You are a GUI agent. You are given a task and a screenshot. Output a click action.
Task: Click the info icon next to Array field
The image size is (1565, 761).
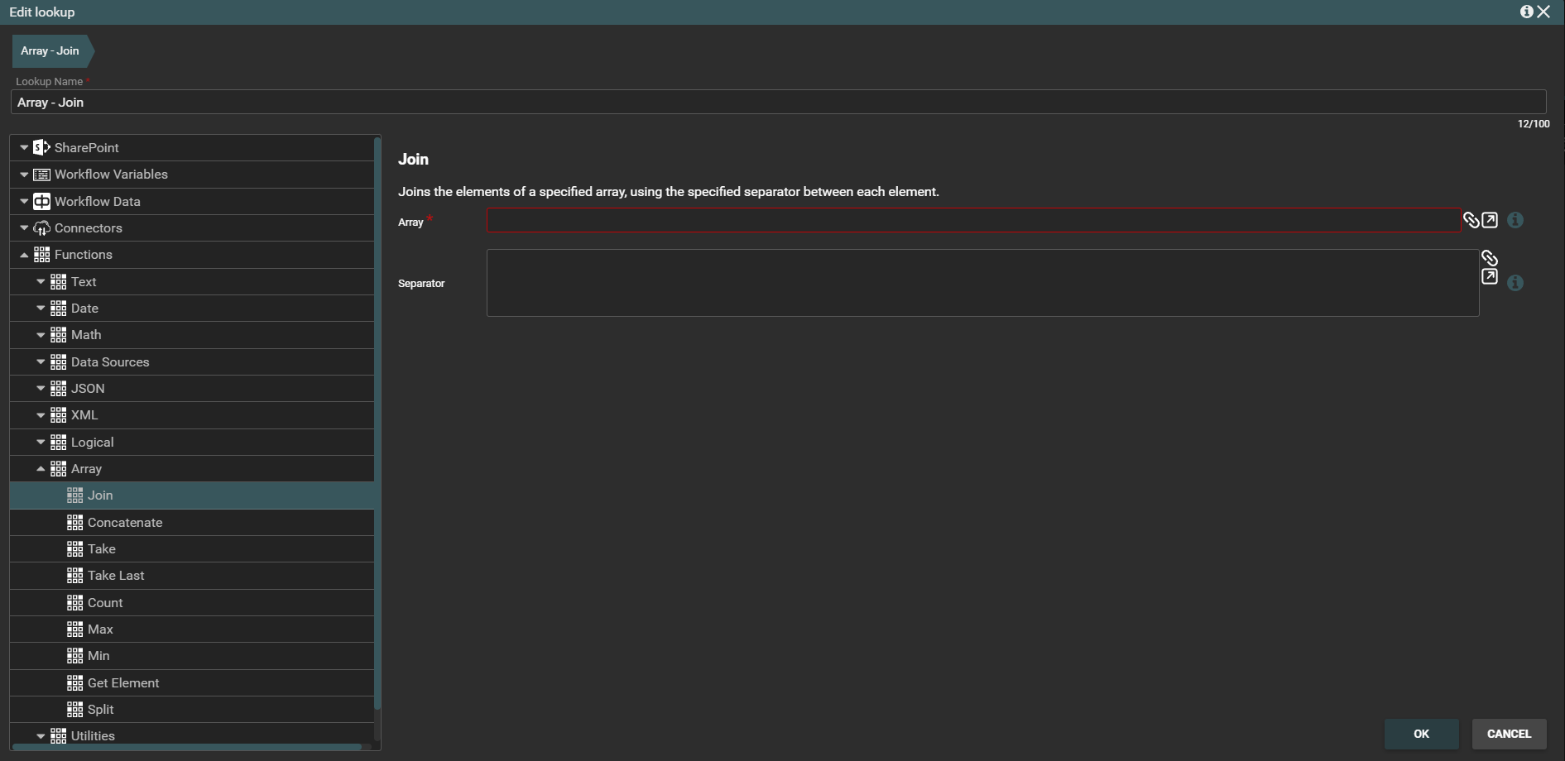tap(1515, 220)
